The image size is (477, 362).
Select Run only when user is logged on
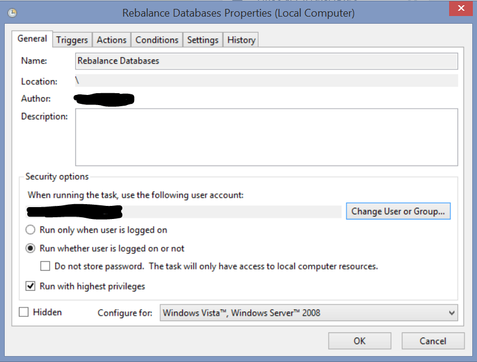[30, 230]
